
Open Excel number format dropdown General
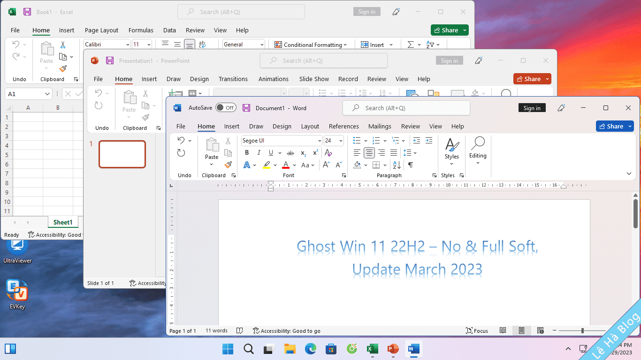[261, 45]
